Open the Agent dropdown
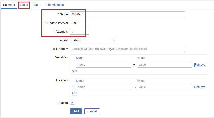The height and width of the screenshot is (118, 214). click(x=93, y=40)
